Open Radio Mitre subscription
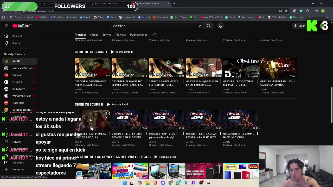Viewport: 333px width, 187px height. click(20, 89)
